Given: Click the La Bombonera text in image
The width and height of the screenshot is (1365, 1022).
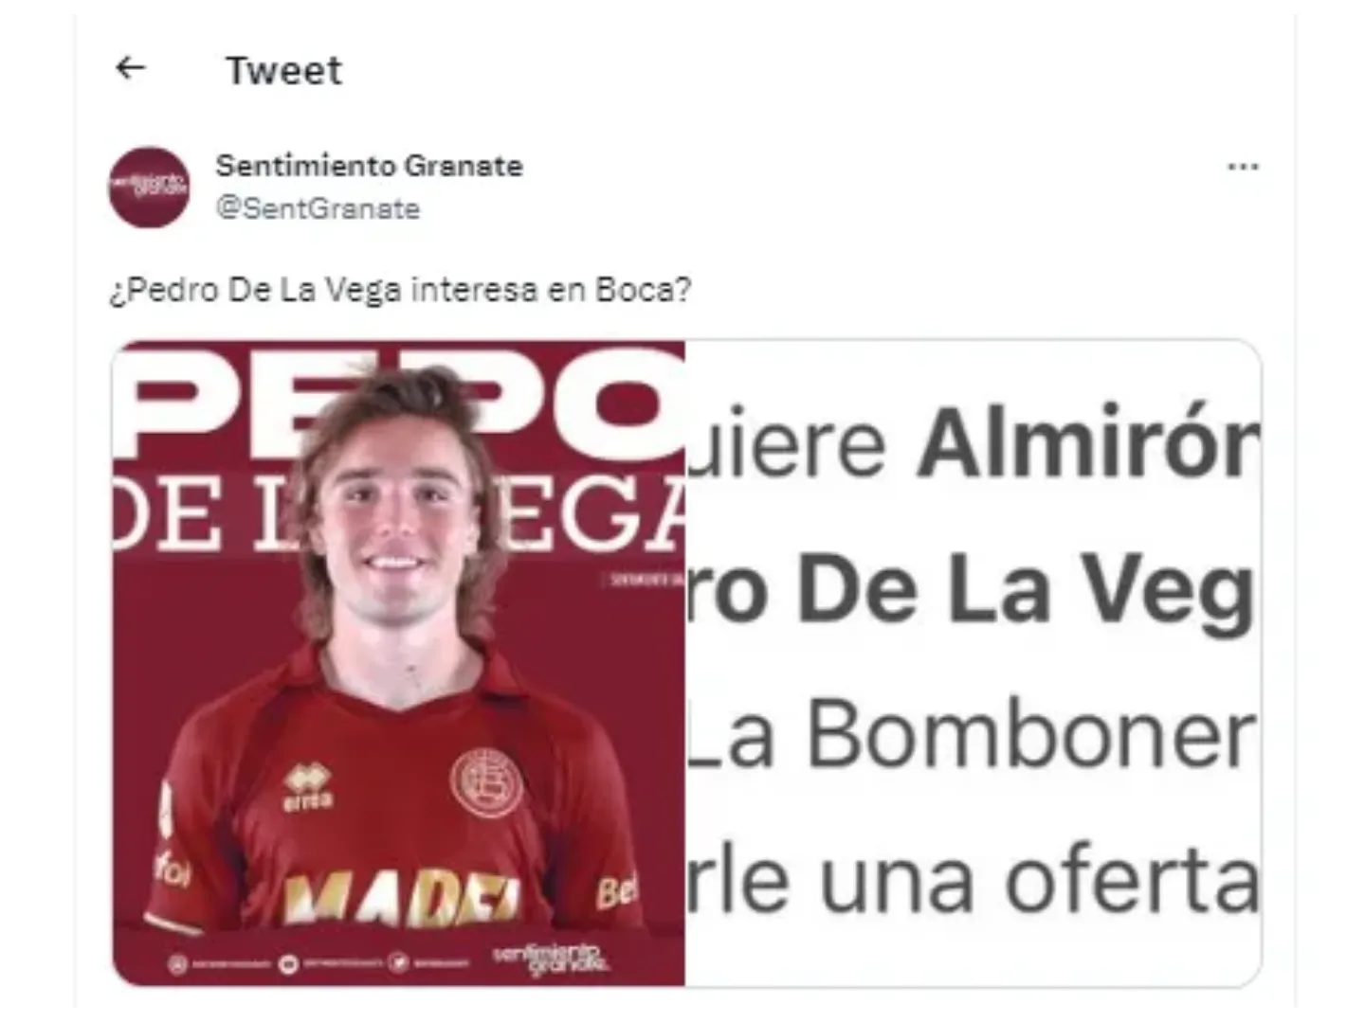Looking at the screenshot, I should point(974,735).
